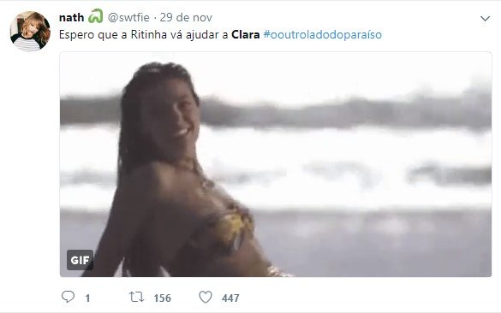Click the likes count 447

(x=230, y=298)
